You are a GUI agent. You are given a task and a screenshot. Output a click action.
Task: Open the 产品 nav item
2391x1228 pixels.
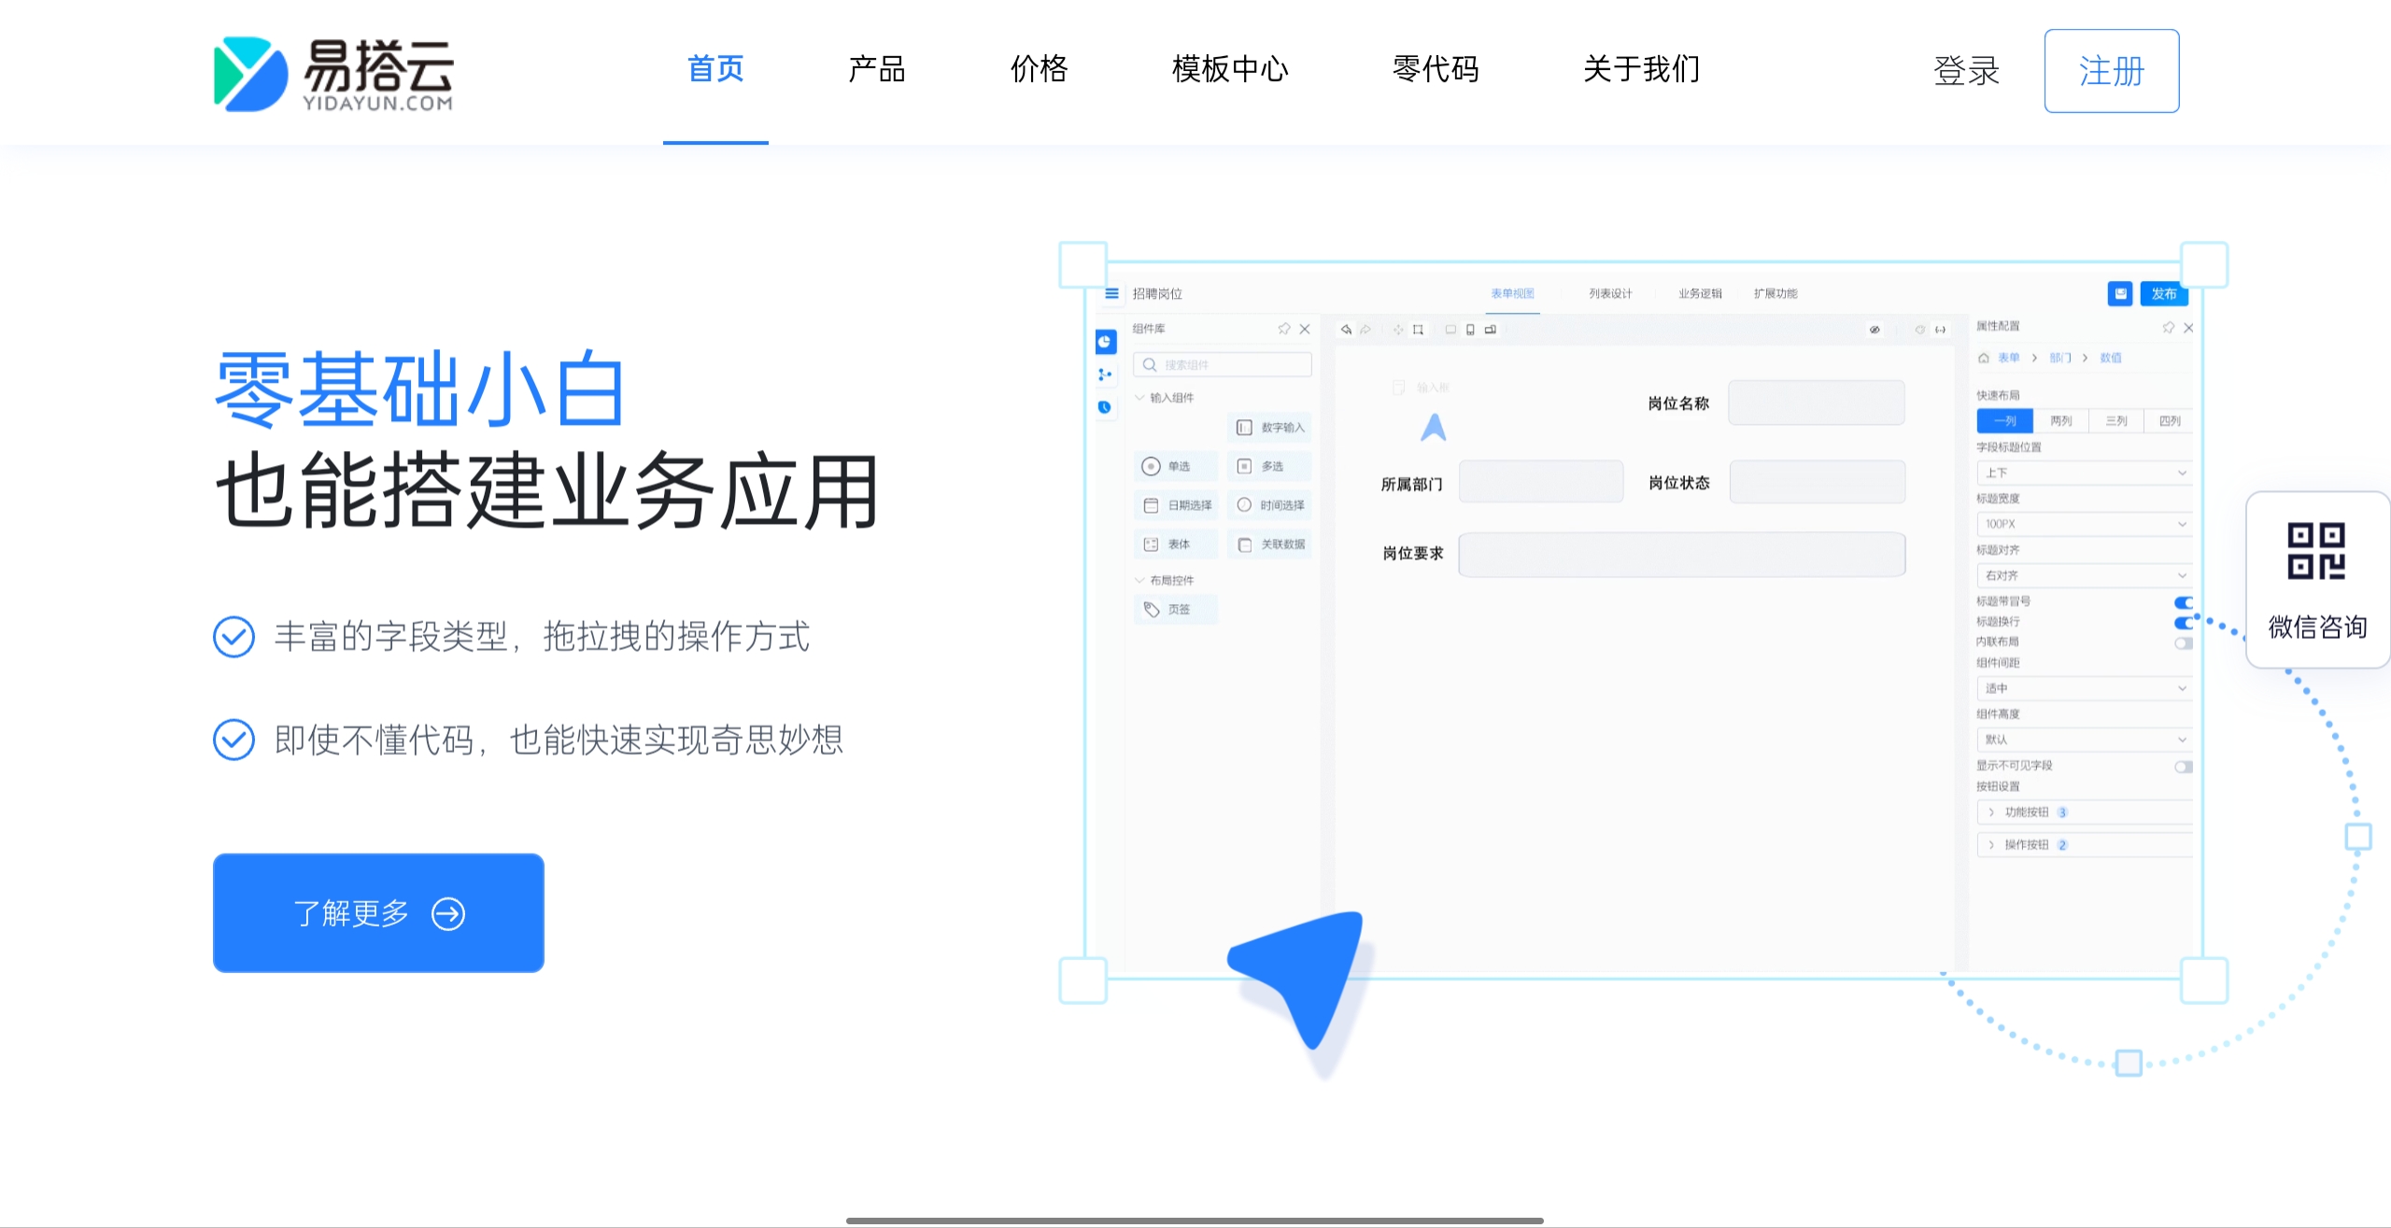pos(877,69)
